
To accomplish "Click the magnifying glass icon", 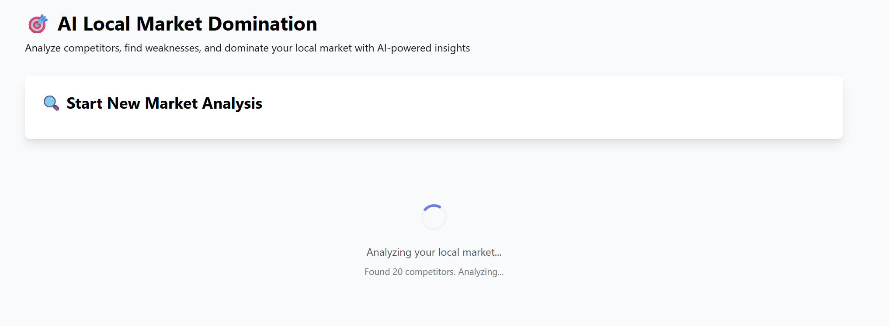I will [x=51, y=103].
